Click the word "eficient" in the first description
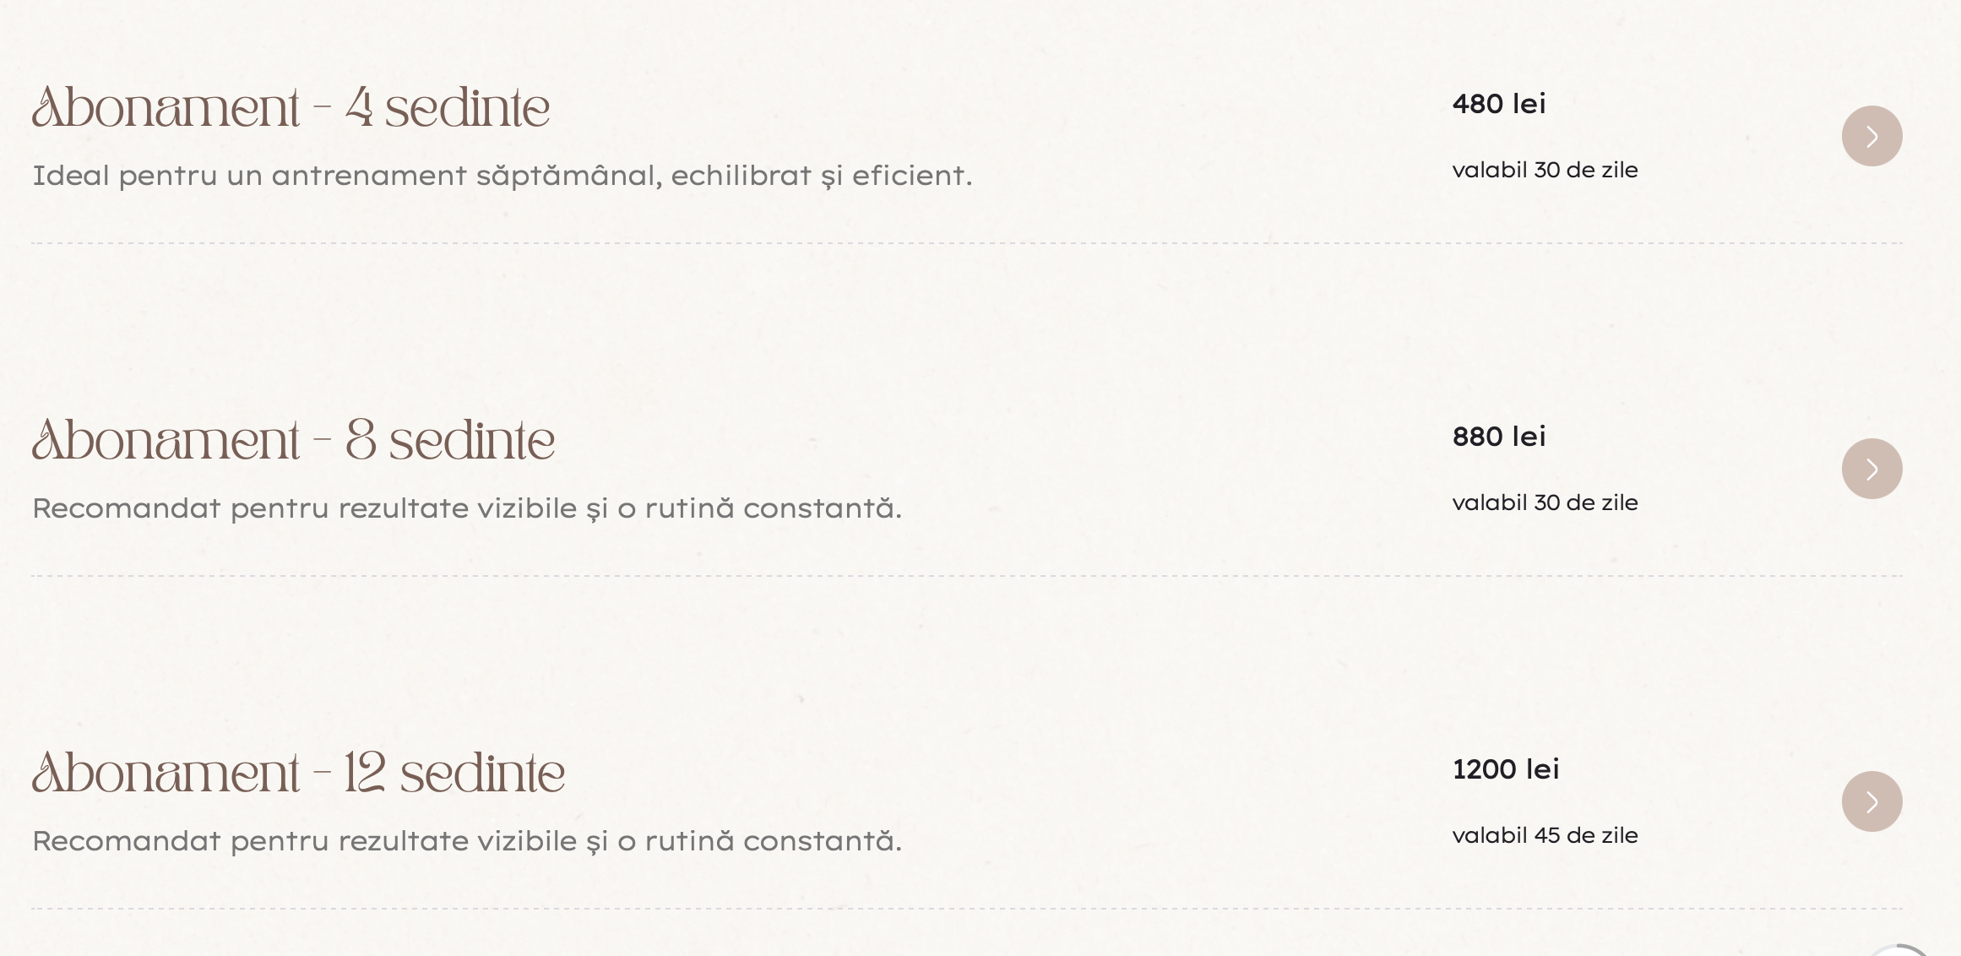The width and height of the screenshot is (1961, 956). tap(908, 176)
